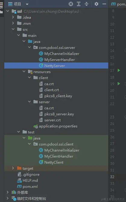This screenshot has width=126, height=202.
Task: Select ca.crt in the server folder
Action: tap(49, 108)
